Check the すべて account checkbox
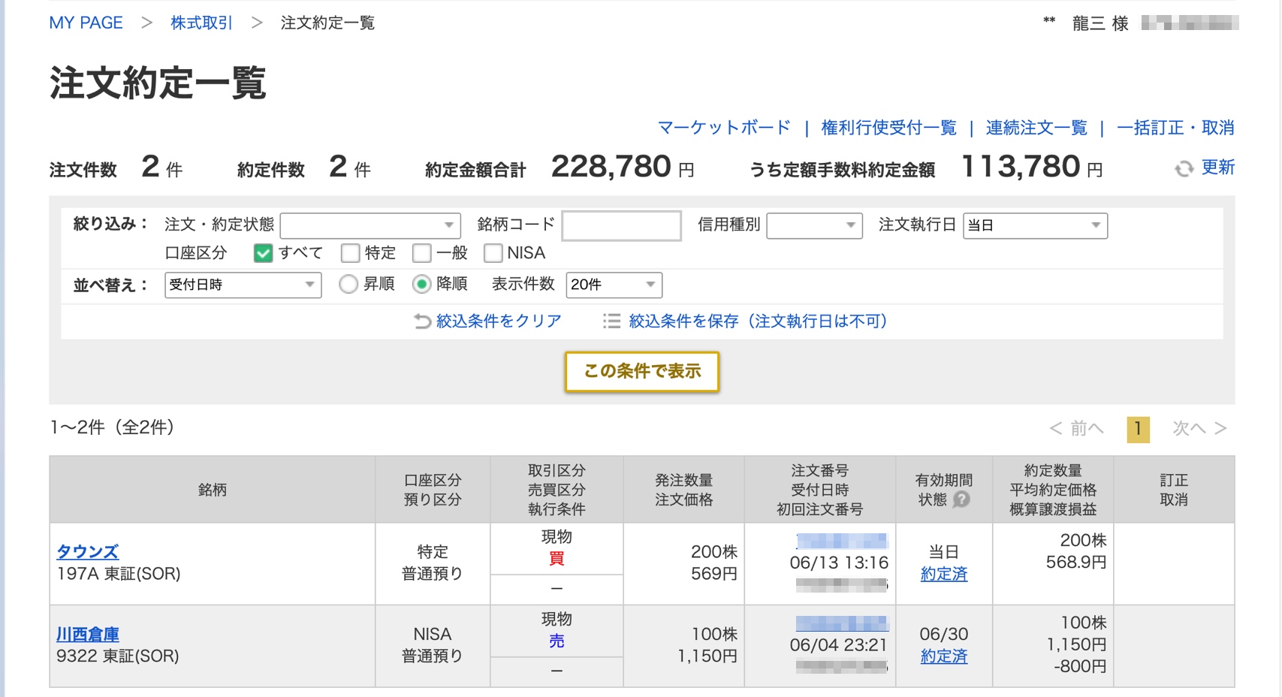 click(263, 253)
